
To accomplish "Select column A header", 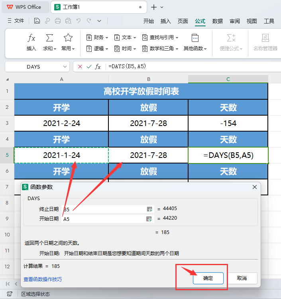I will 61,79.
